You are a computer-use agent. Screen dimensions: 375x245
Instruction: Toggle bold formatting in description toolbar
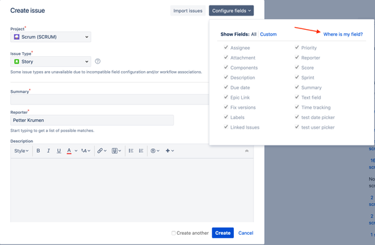click(x=38, y=151)
